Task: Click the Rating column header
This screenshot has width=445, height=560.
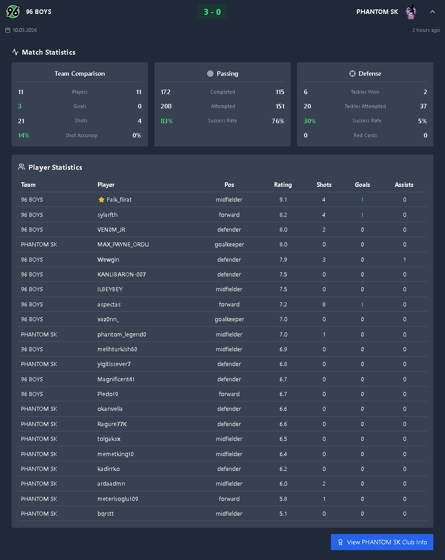Action: [283, 185]
